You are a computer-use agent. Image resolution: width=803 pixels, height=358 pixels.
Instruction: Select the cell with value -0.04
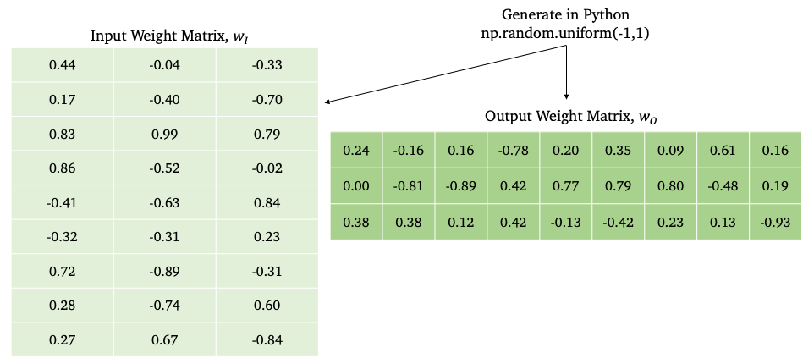click(x=165, y=65)
